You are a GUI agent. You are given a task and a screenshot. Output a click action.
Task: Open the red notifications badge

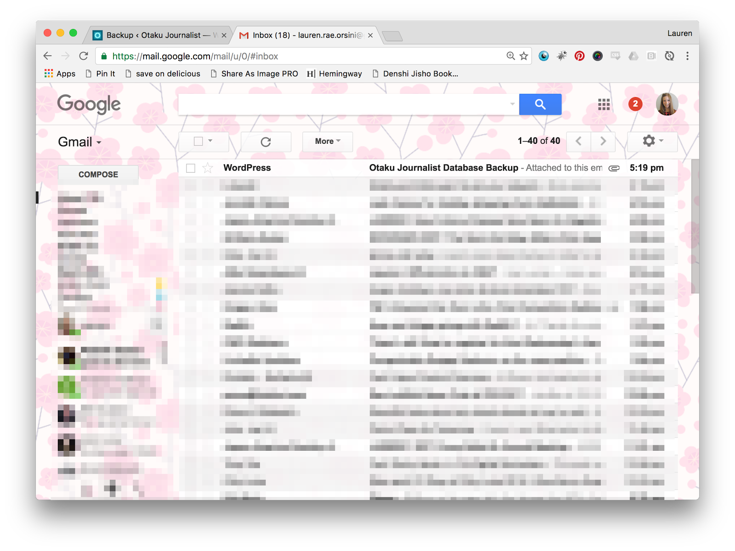pyautogui.click(x=635, y=104)
